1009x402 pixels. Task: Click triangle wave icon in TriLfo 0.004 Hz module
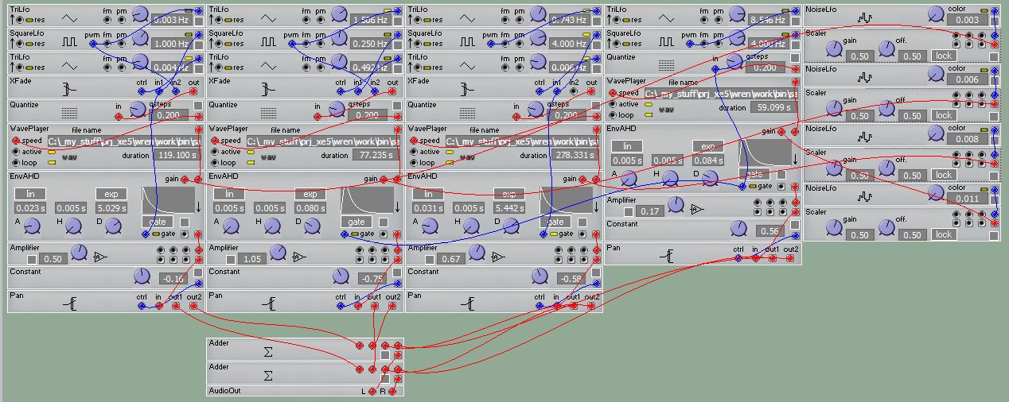[70, 65]
